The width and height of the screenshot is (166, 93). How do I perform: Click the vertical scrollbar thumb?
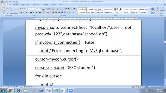pos(165,42)
